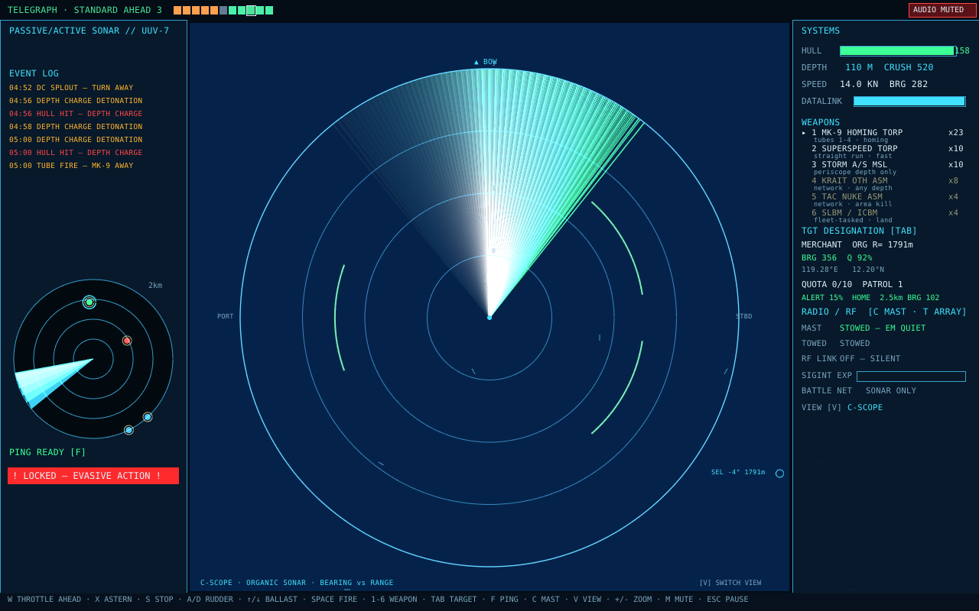Click the "05:00 HULL HIT — DEPTH CHARGE" log entry
This screenshot has width=979, height=611.
76,153
